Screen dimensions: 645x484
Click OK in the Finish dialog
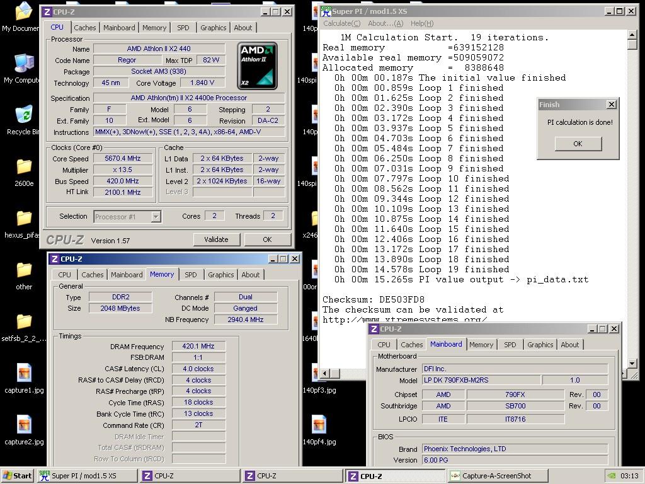point(578,144)
